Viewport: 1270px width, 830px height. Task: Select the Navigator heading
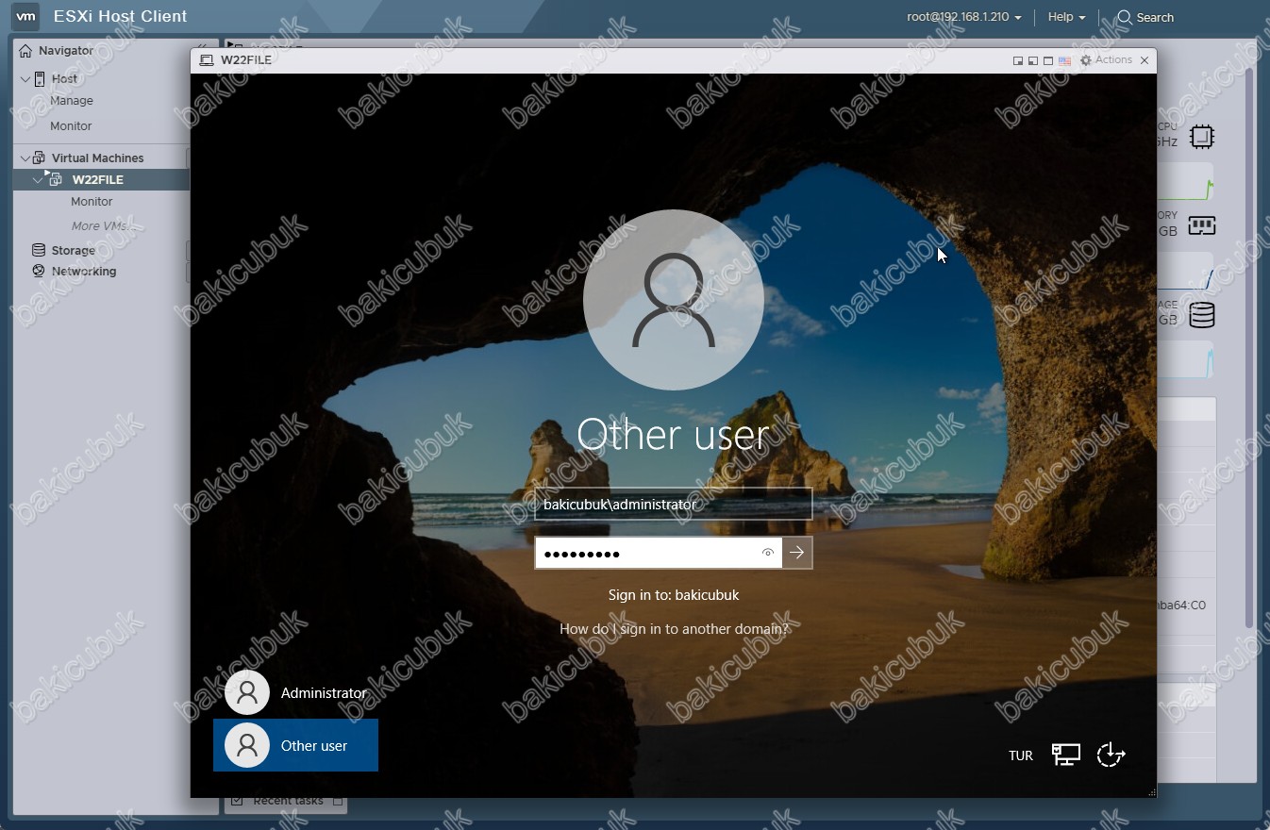(x=66, y=50)
